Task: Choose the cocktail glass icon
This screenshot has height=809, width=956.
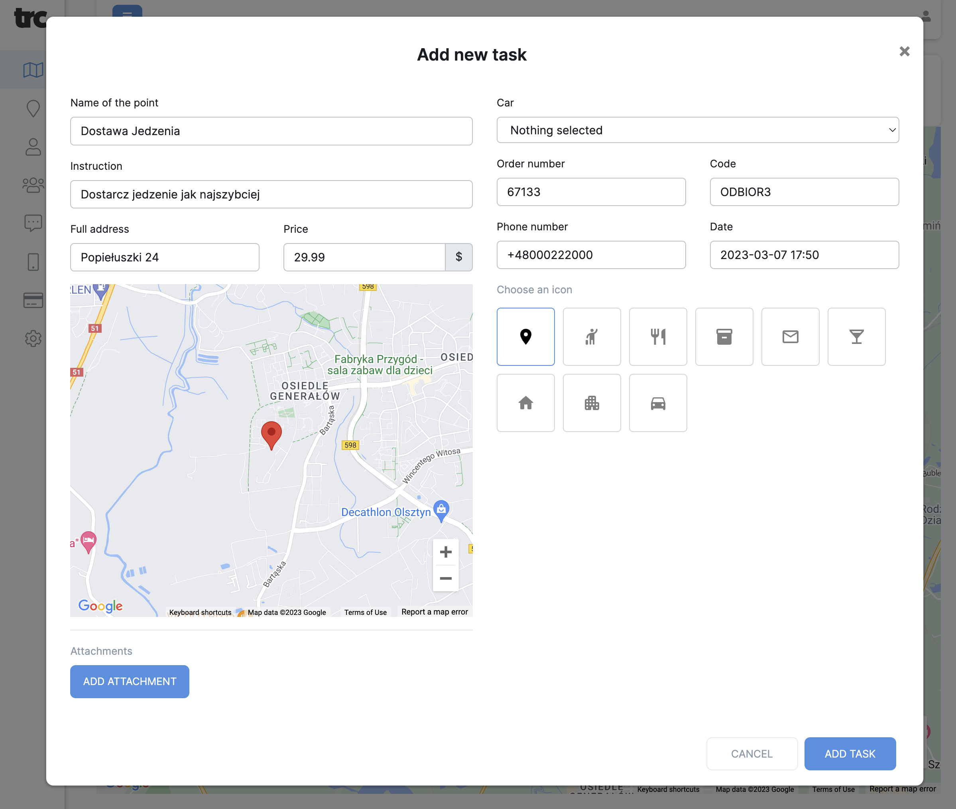Action: pyautogui.click(x=856, y=337)
